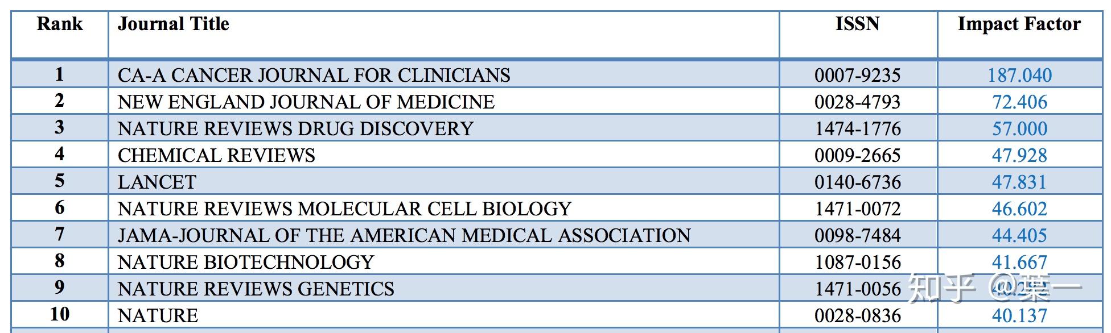Click the 187.040 impact factor link
1111x333 pixels.
1019,75
